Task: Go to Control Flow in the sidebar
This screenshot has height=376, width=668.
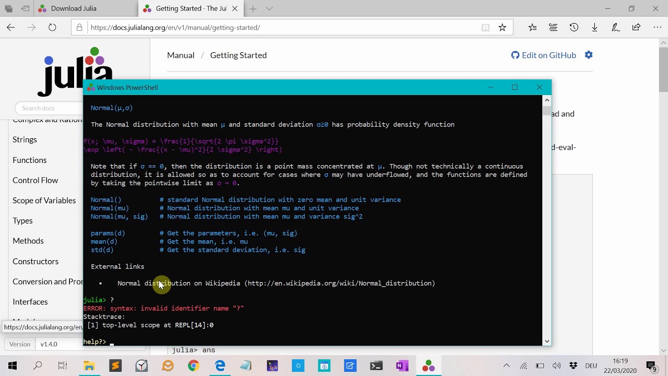Action: click(x=35, y=180)
